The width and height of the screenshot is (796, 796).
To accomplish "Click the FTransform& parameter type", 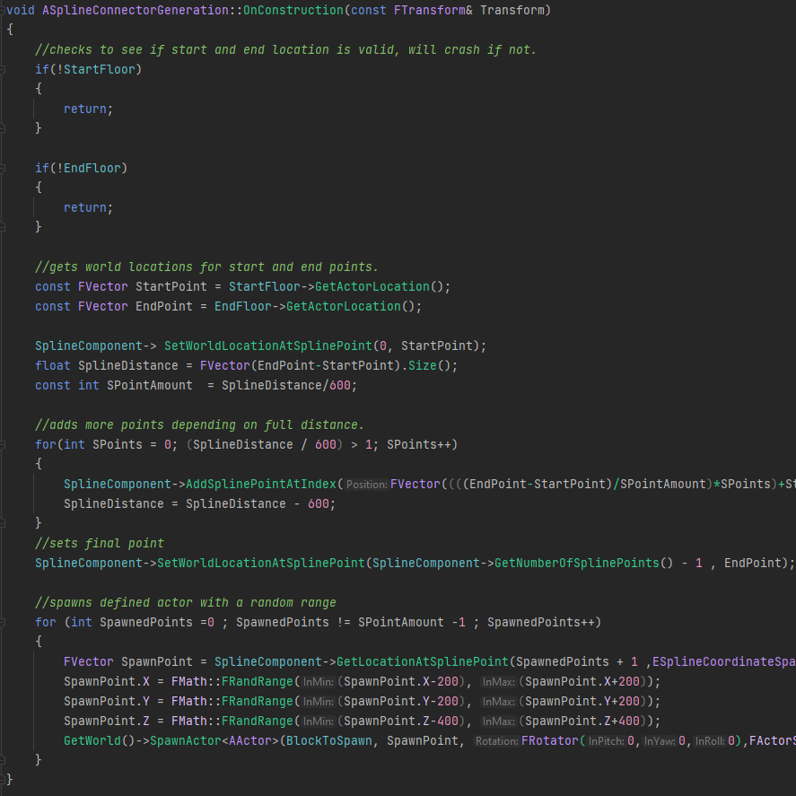I will [433, 10].
